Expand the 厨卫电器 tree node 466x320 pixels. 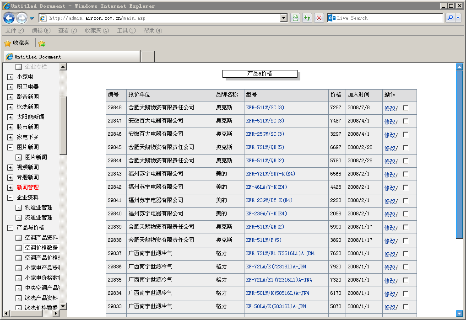(10, 87)
